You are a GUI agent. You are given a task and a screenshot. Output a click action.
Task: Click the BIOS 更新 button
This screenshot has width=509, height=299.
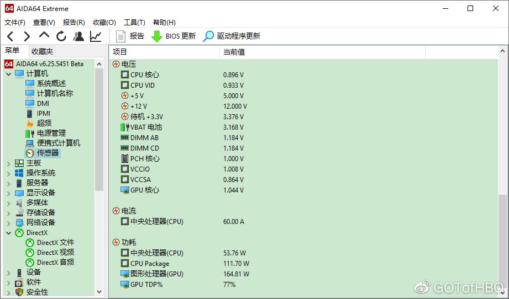click(174, 36)
